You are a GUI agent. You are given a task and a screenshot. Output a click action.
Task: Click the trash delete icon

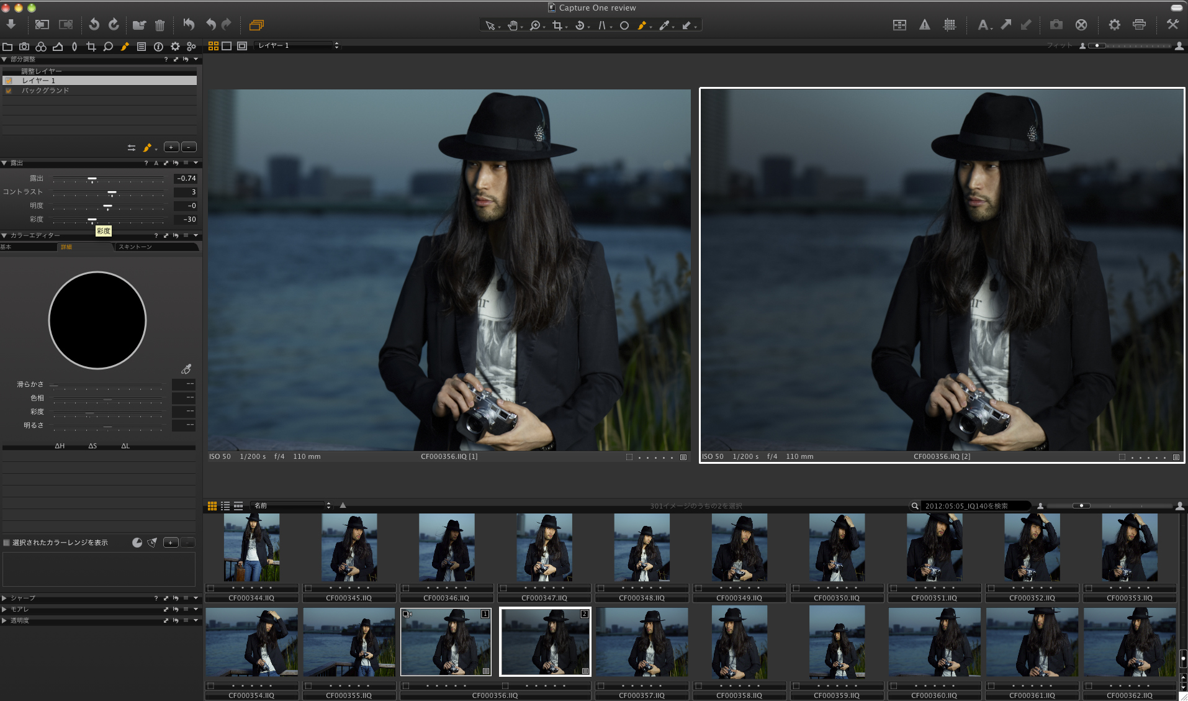[x=160, y=25]
